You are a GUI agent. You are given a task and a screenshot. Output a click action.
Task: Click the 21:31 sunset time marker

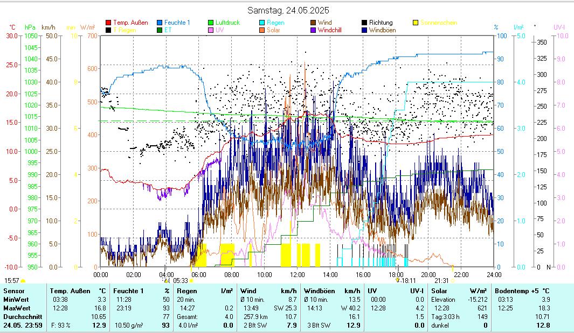[441, 280]
